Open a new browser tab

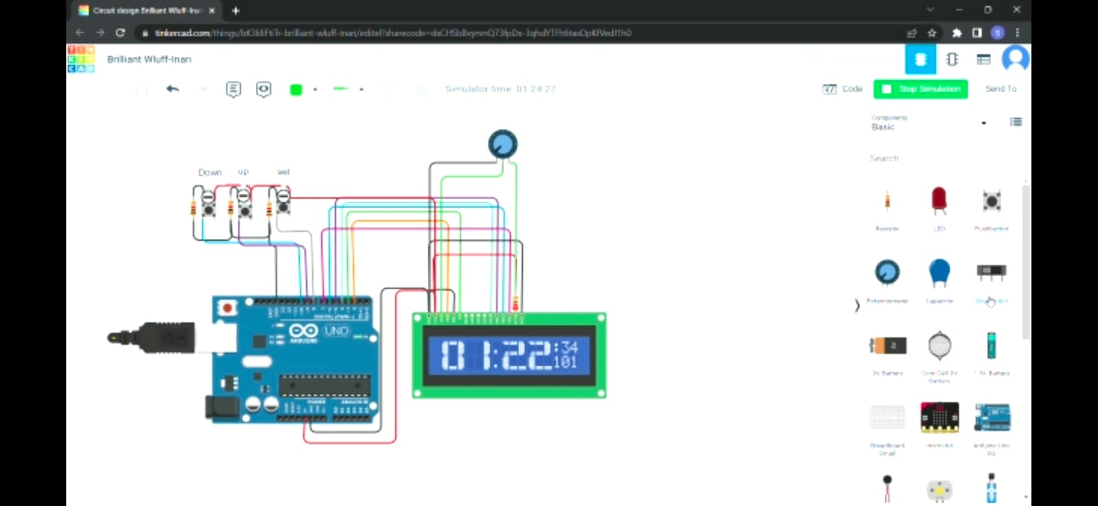point(235,10)
